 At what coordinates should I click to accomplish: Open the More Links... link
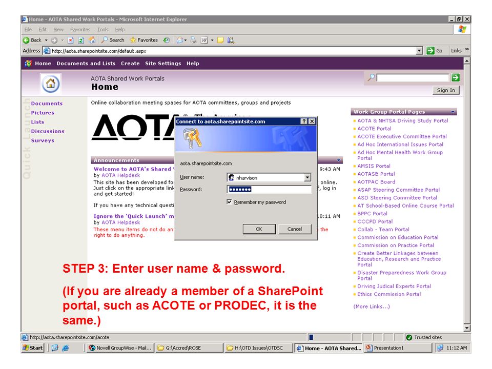pos(372,306)
